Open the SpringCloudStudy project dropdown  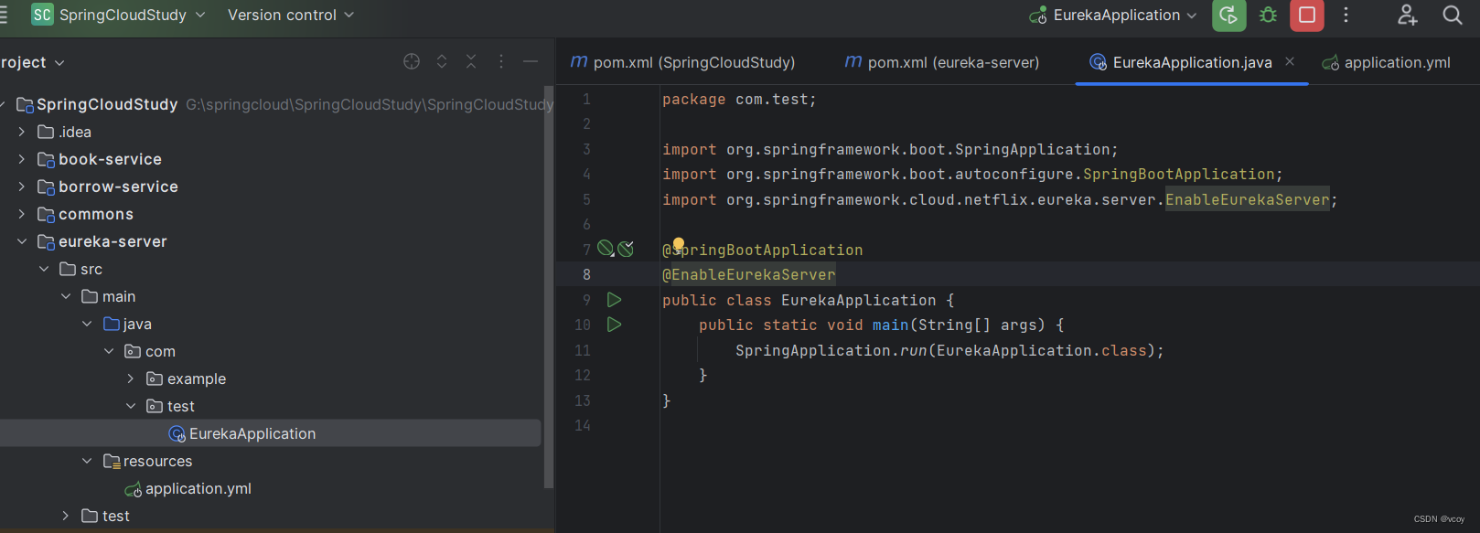[132, 15]
